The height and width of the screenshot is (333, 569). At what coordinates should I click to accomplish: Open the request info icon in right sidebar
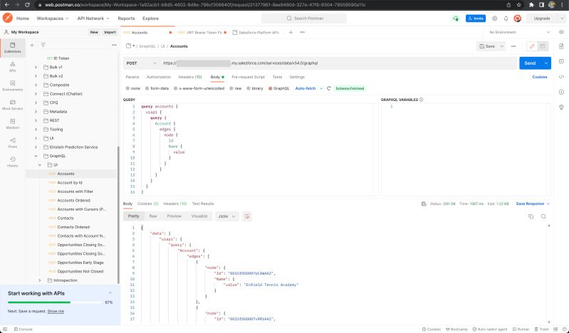(561, 92)
